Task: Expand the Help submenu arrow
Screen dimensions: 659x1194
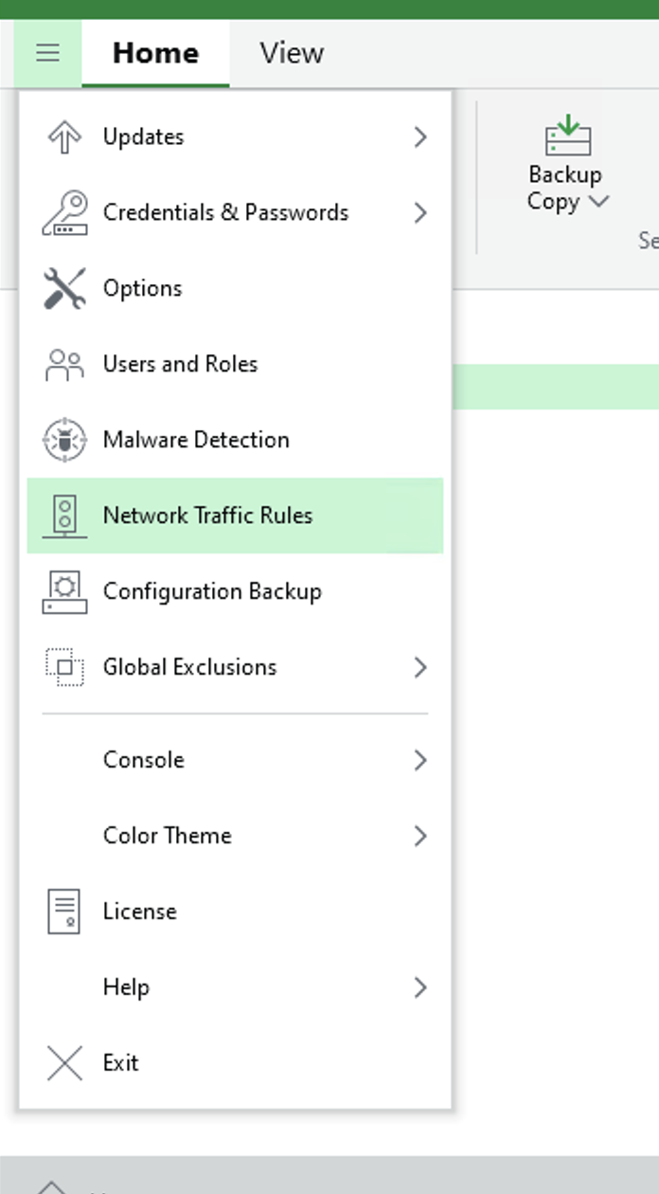Action: point(420,987)
